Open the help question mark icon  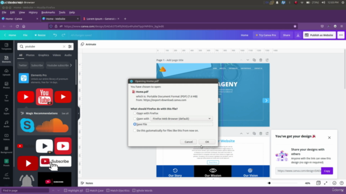pyautogui.click(x=341, y=183)
